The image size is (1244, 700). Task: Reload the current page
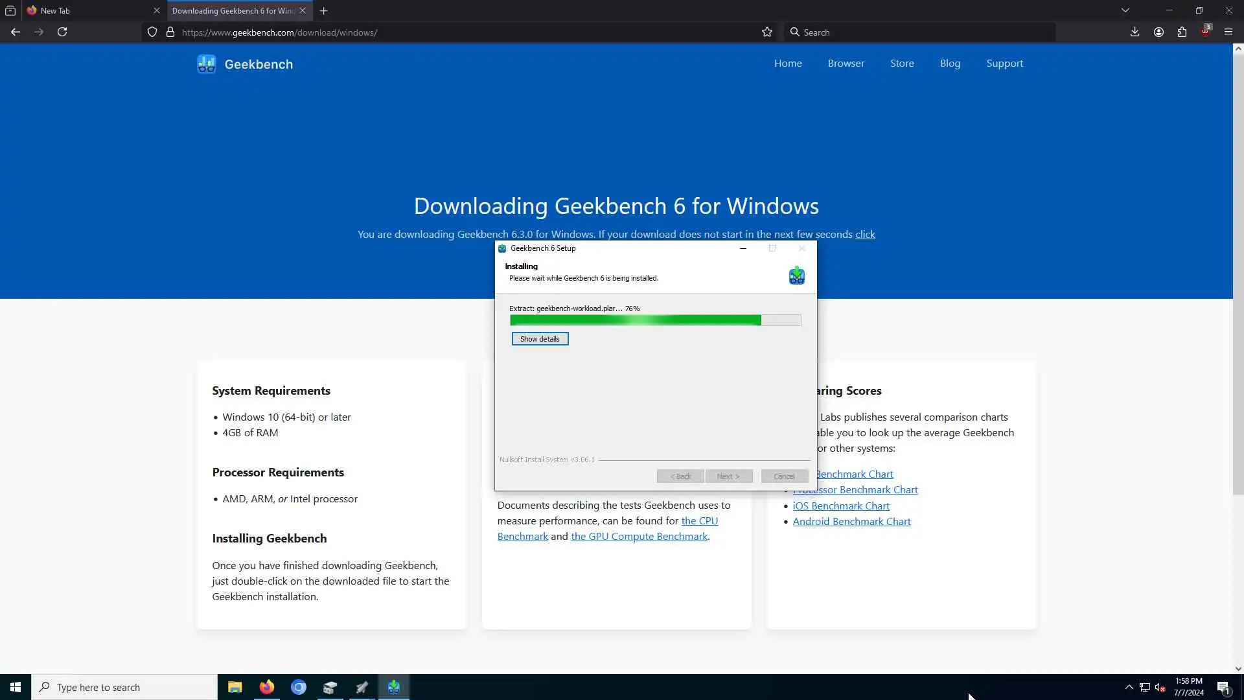point(62,32)
